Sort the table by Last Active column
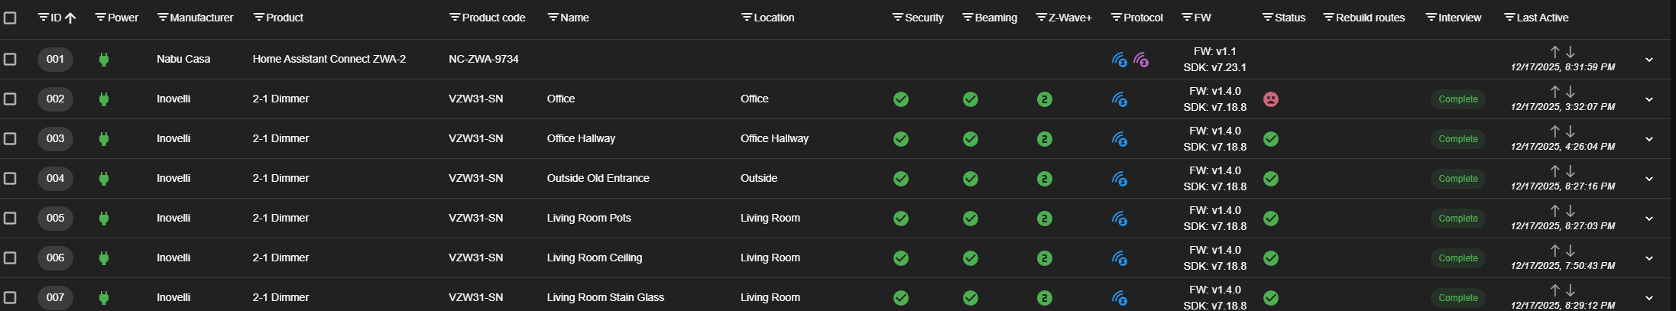This screenshot has width=1676, height=311. point(1542,18)
